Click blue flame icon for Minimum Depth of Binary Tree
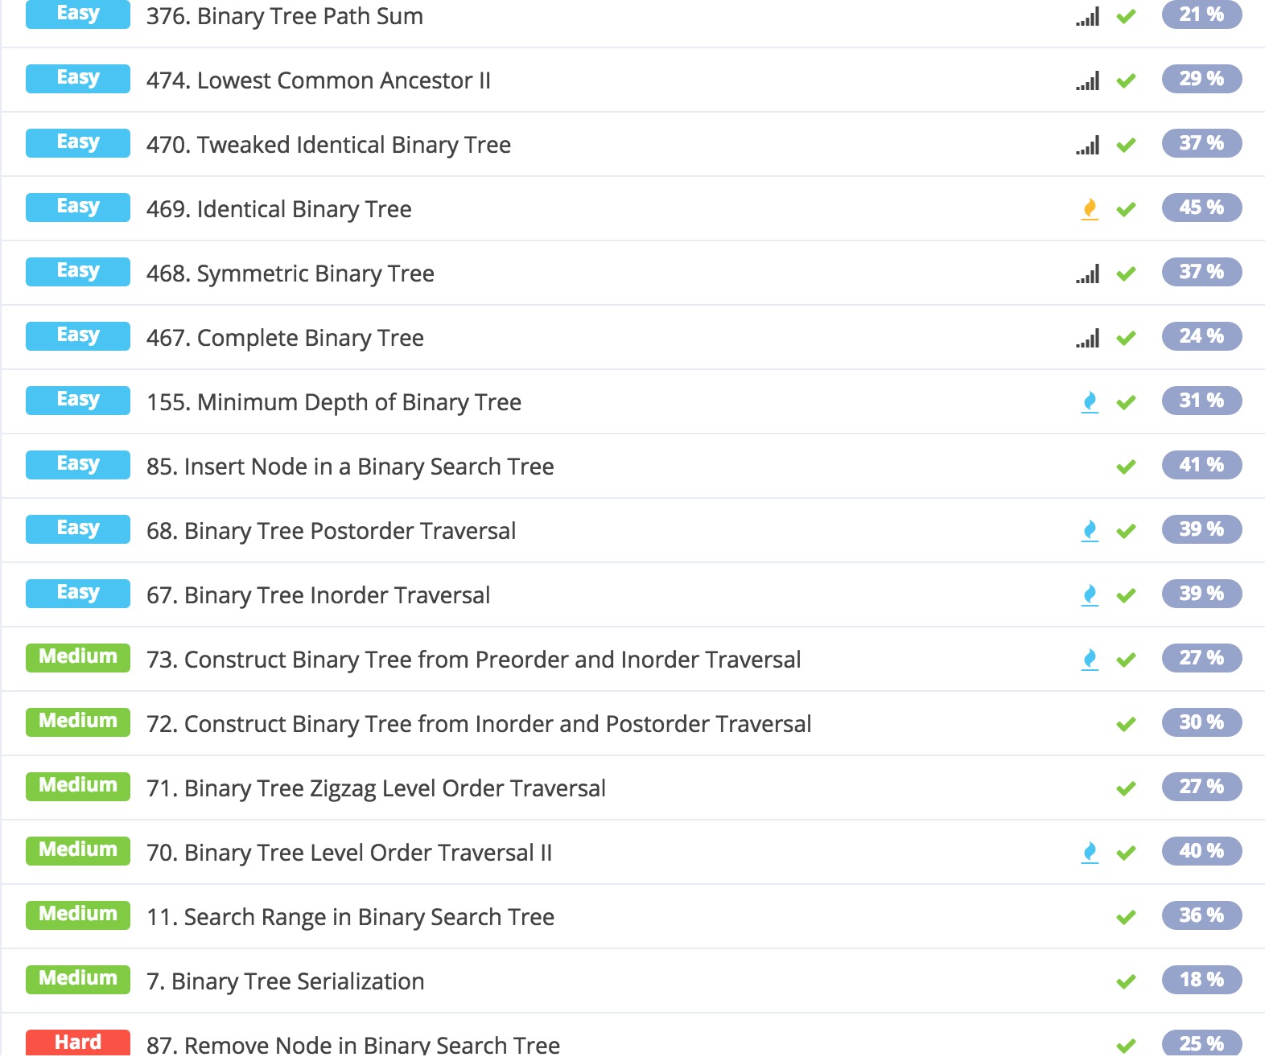This screenshot has height=1057, width=1265. (x=1090, y=402)
